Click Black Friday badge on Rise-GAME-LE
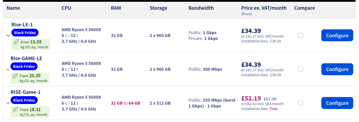The image size is (359, 122). [x=24, y=66]
